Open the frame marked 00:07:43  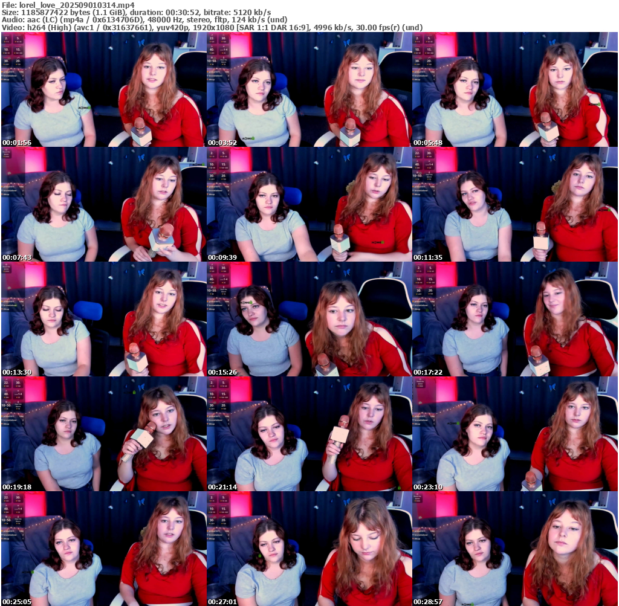(103, 204)
